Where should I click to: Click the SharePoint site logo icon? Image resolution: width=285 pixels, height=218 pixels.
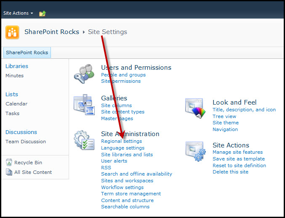(12, 32)
